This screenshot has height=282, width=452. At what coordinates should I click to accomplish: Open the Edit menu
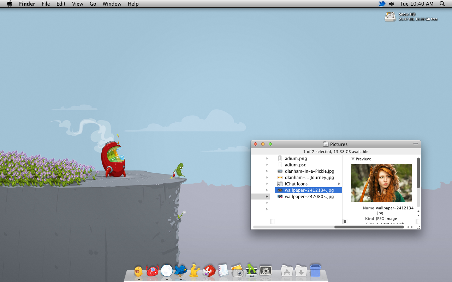pyautogui.click(x=61, y=4)
